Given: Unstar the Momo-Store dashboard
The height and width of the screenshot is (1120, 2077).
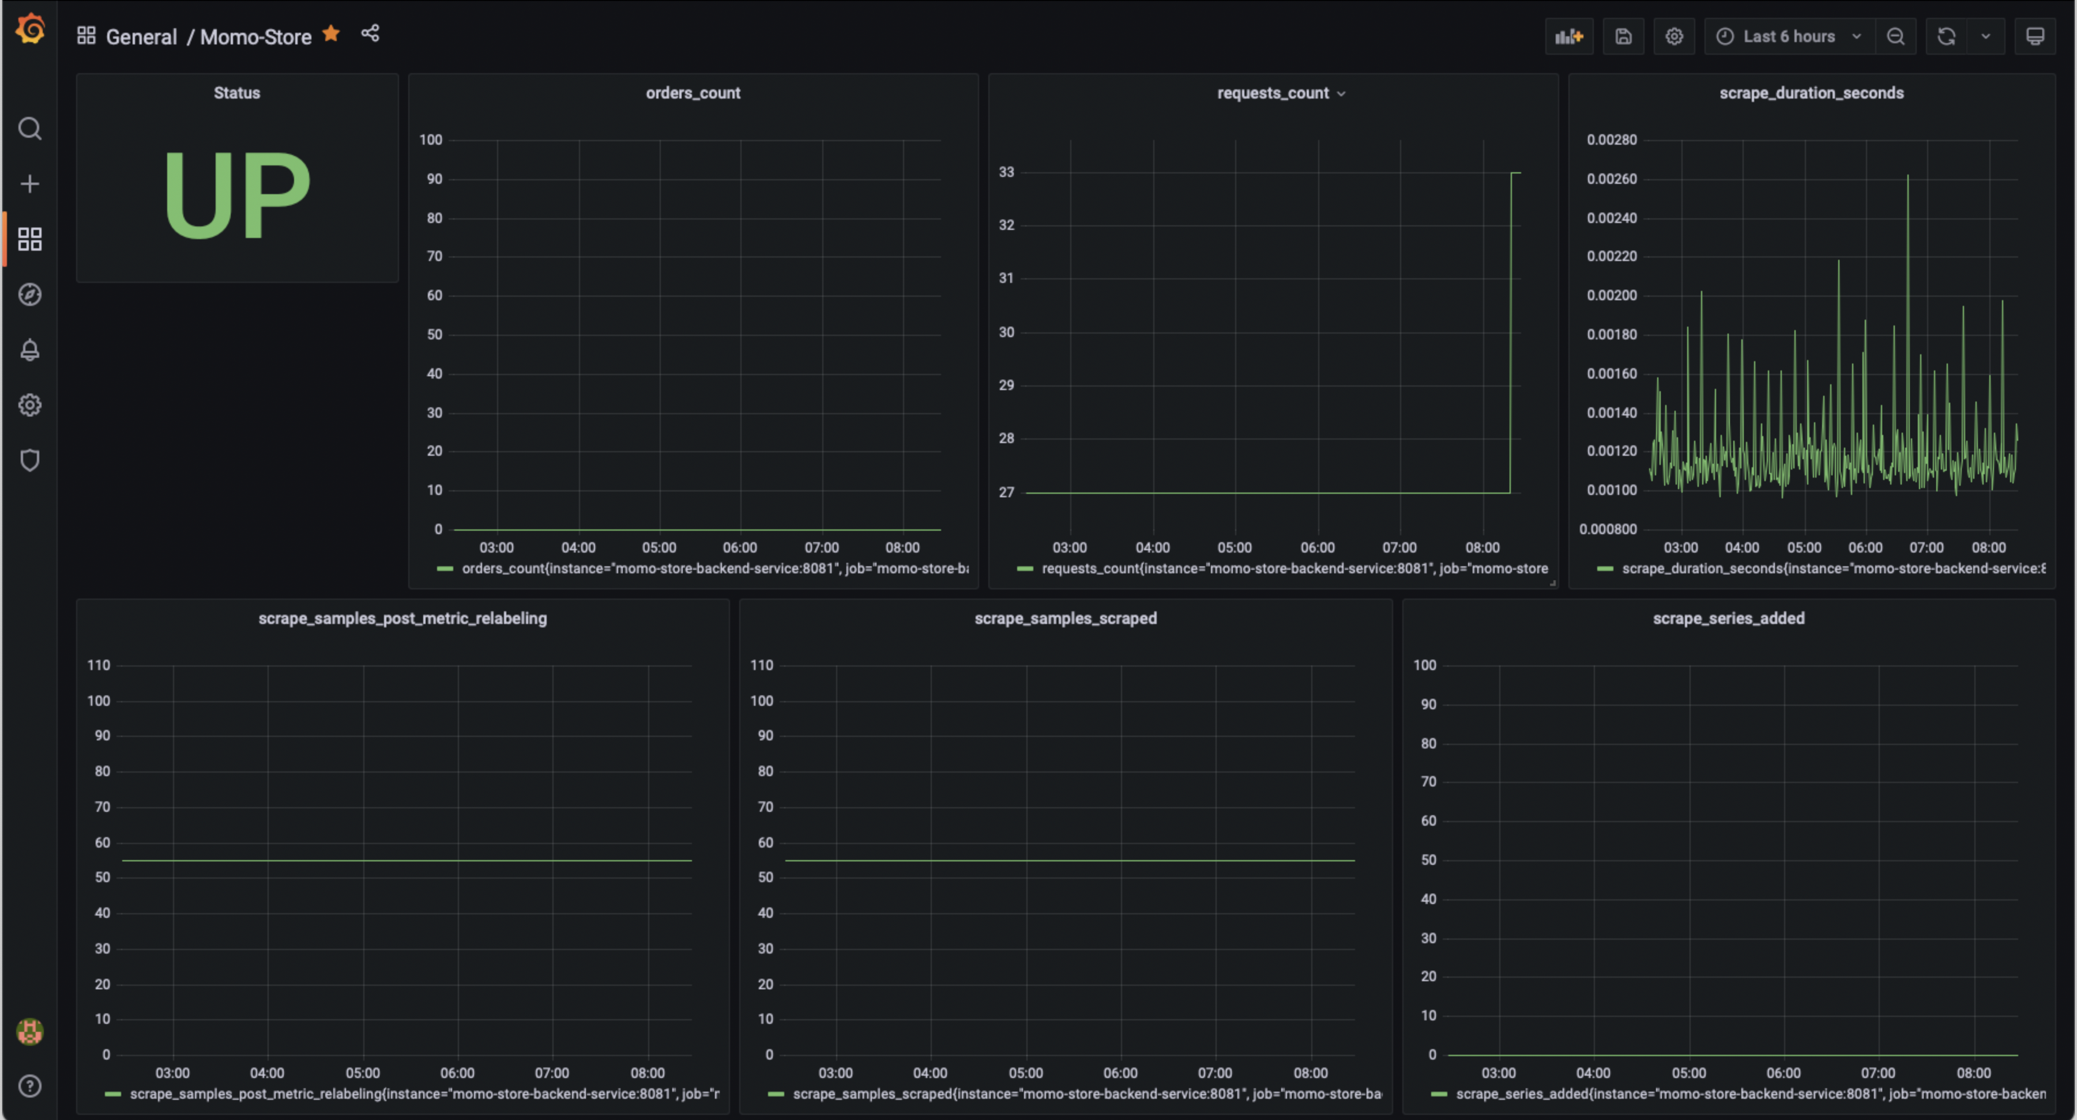Looking at the screenshot, I should [330, 34].
